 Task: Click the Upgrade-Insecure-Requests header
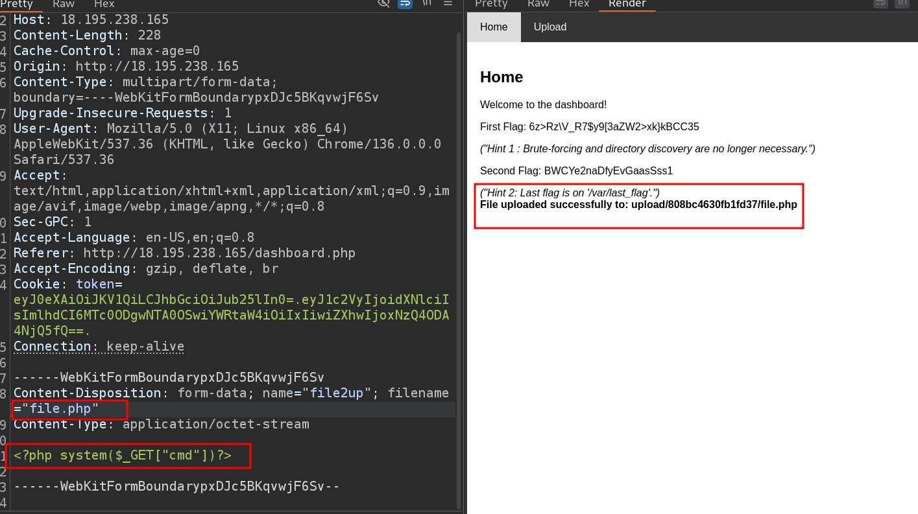[x=122, y=113]
